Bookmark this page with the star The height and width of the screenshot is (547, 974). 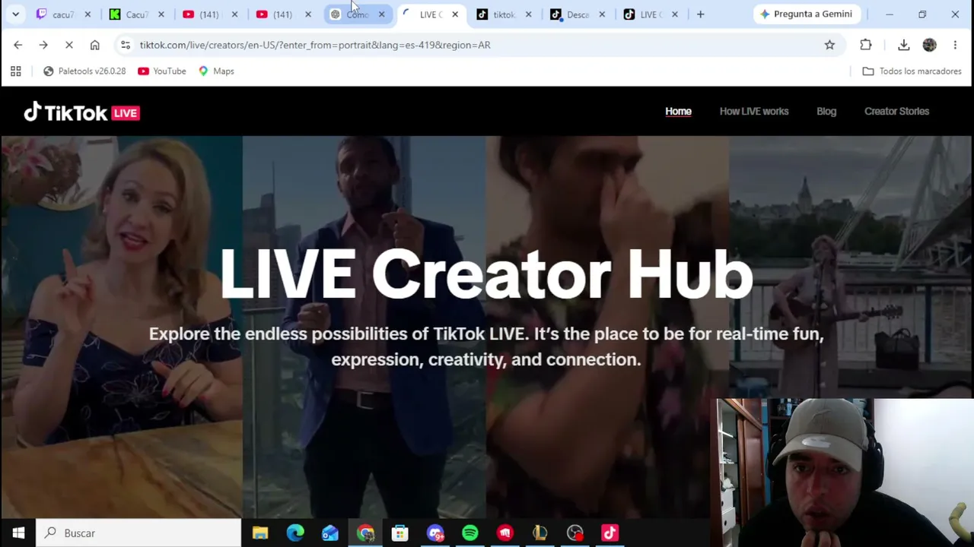click(x=829, y=45)
